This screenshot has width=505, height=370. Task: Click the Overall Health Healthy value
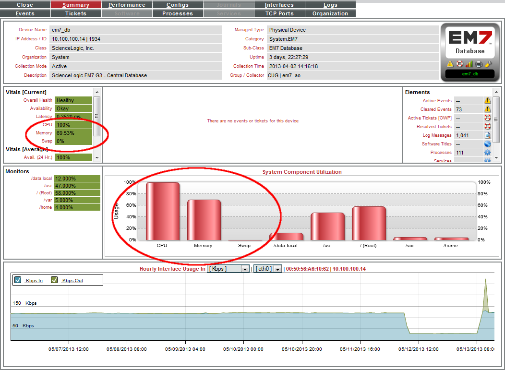[x=73, y=100]
